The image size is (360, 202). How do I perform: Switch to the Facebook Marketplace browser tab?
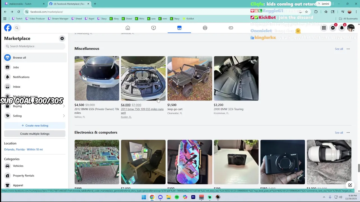(x=69, y=4)
